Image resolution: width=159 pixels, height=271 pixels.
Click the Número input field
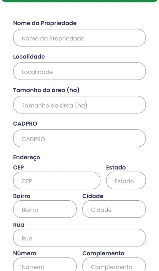[x=45, y=264]
